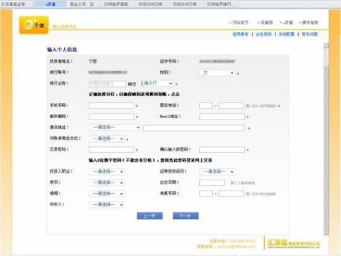The width and height of the screenshot is (341, 256).
Task: Click the 确认输入的密码 confirm password field
Action: [x=222, y=150]
